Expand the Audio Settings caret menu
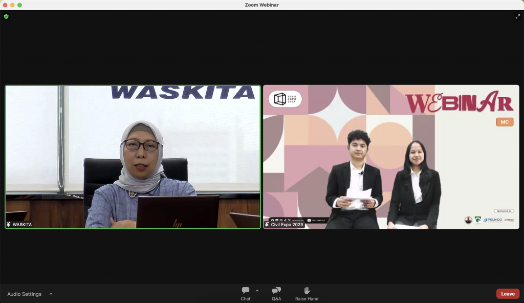This screenshot has height=303, width=524. [51, 294]
